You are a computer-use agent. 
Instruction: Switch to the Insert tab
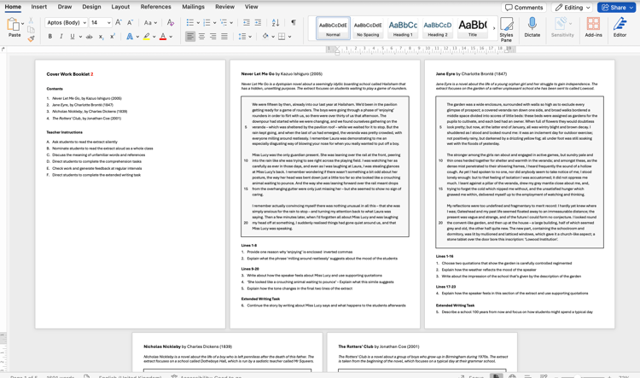pyautogui.click(x=39, y=7)
